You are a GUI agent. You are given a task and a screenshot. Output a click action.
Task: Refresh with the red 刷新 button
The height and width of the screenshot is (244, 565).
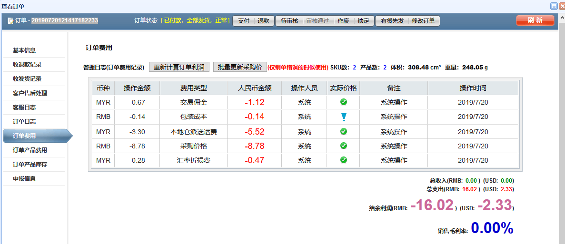(x=535, y=20)
